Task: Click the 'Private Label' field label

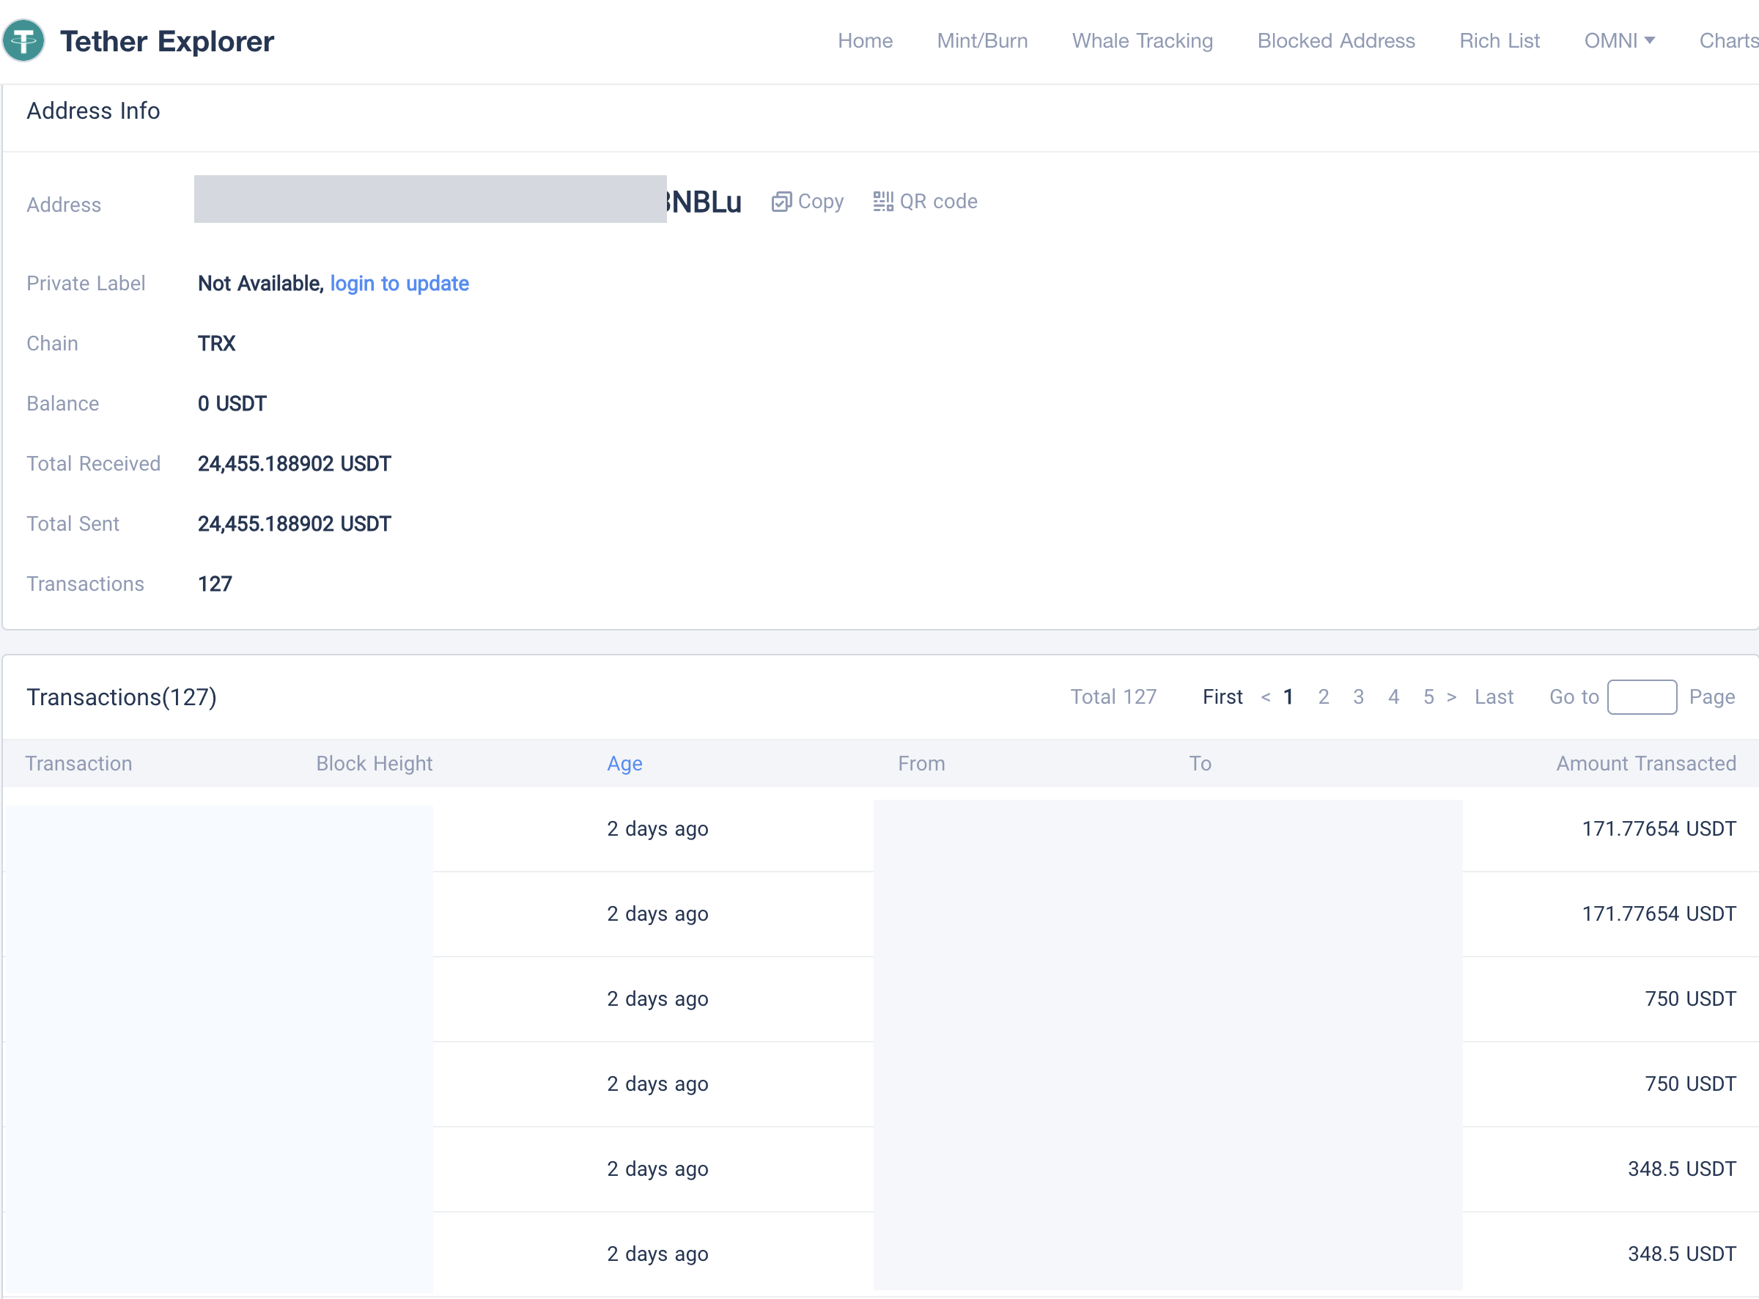Action: tap(86, 284)
